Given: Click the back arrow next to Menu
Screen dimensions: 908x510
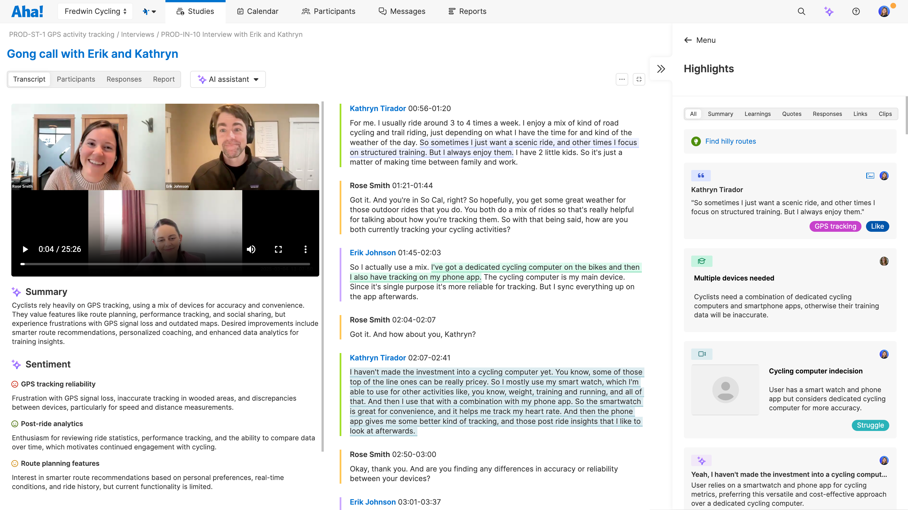Looking at the screenshot, I should (688, 40).
